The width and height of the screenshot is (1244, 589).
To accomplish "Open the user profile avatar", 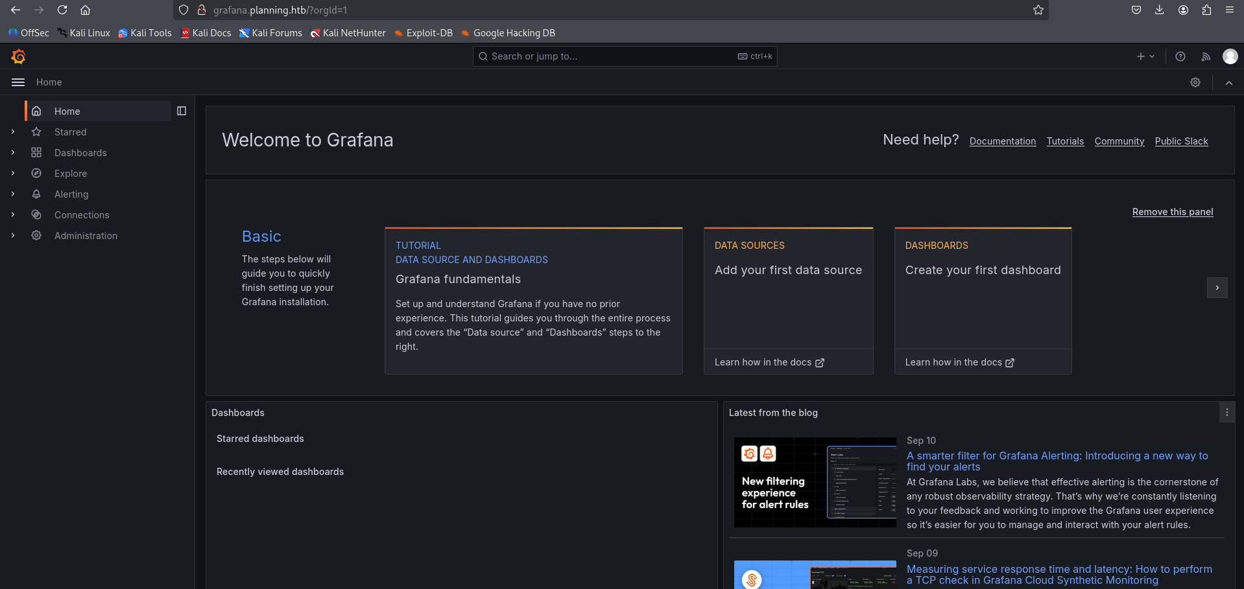I will [x=1230, y=57].
